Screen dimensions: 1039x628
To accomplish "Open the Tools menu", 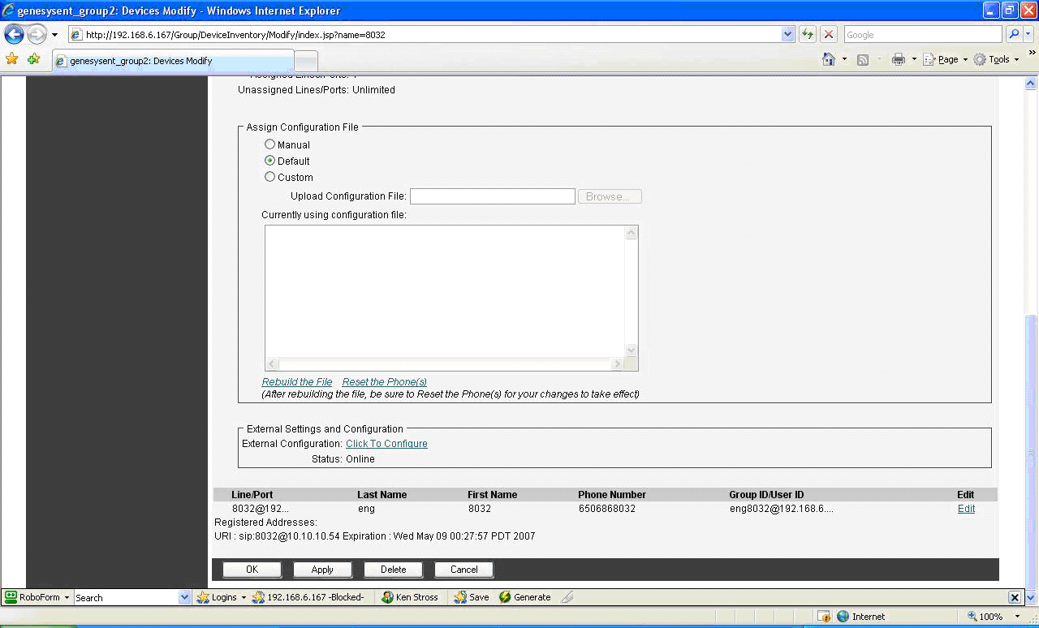I will 998,59.
